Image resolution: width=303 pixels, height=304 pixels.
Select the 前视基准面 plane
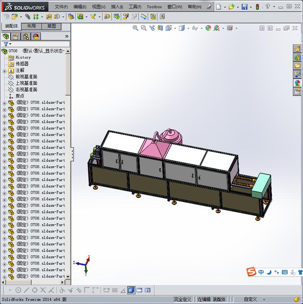(x=26, y=77)
